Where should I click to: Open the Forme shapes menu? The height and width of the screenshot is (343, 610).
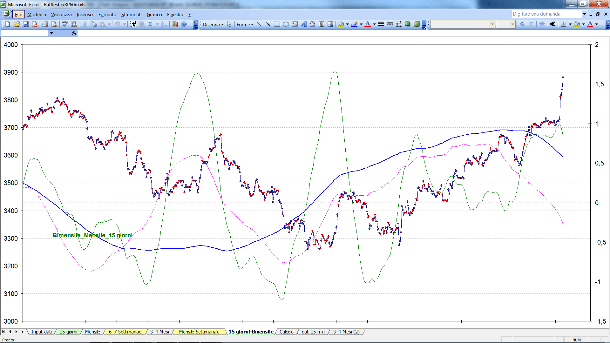[245, 24]
